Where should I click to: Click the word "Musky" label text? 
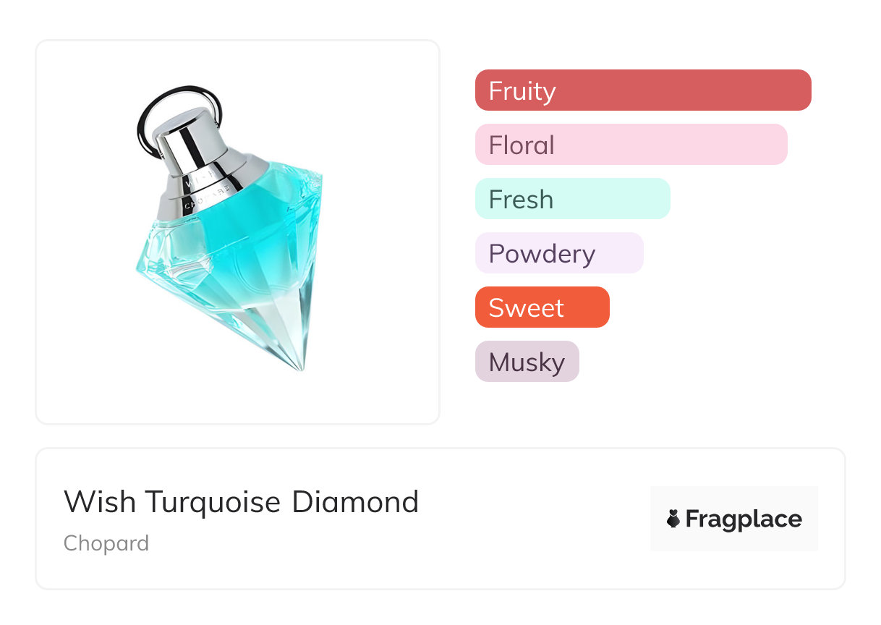[x=527, y=362]
